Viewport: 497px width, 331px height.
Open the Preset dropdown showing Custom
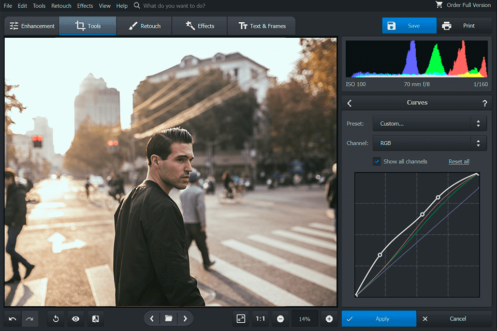(429, 124)
